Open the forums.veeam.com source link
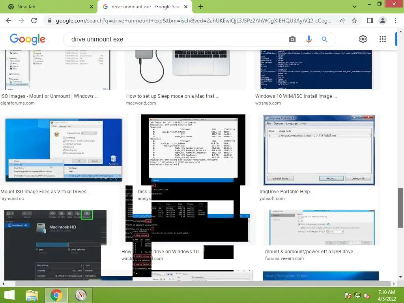 [x=284, y=258]
